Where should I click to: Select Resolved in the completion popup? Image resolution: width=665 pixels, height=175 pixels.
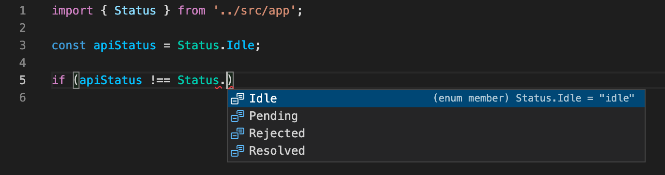pyautogui.click(x=436, y=151)
